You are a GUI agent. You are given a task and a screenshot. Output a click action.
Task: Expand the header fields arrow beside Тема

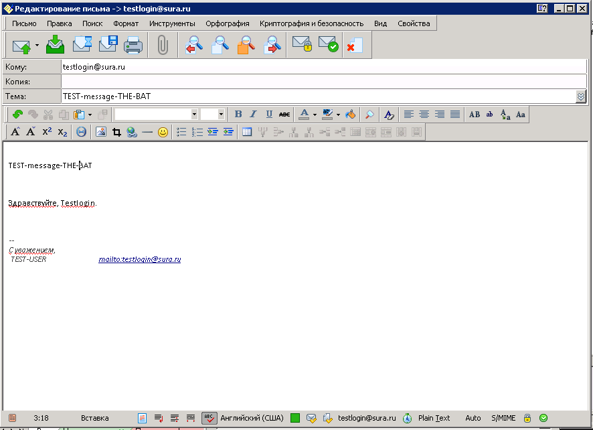click(580, 96)
